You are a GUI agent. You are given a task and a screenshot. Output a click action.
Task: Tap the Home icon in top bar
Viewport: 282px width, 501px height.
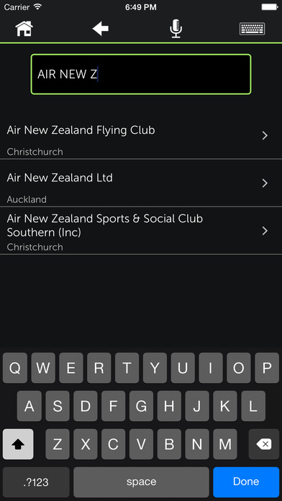pos(24,29)
